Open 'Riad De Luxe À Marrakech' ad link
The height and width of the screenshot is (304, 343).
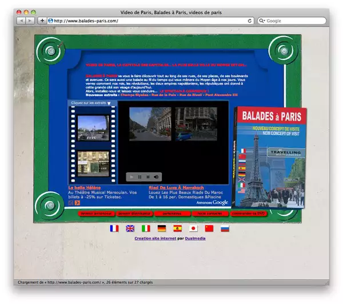pyautogui.click(x=176, y=187)
